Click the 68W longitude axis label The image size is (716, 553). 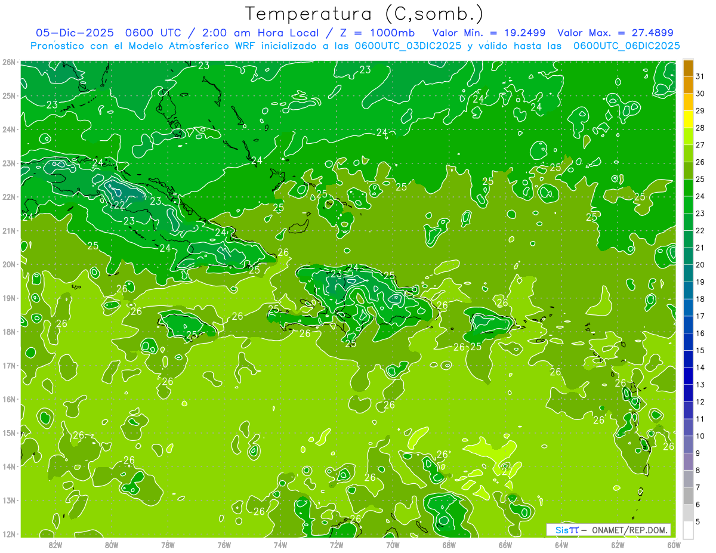click(449, 545)
